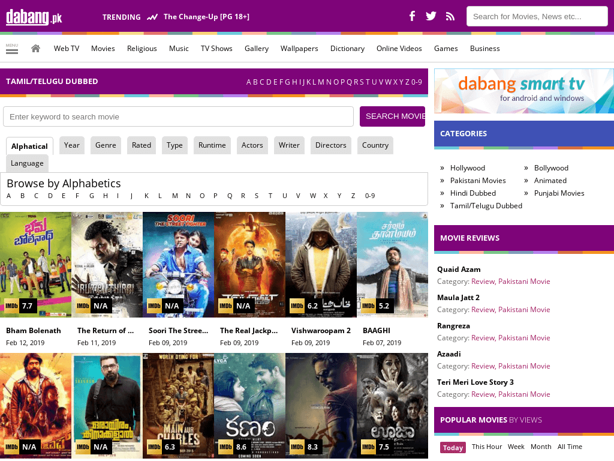The image size is (614, 461).
Task: Switch to the Actors tab
Action: [x=252, y=145]
